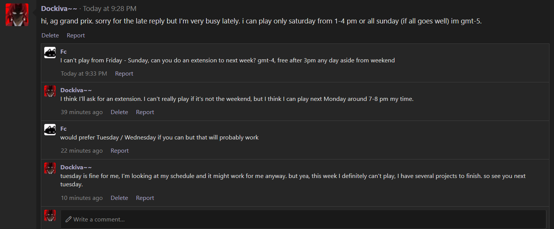Report the main ag grand prix post
Image resolution: width=554 pixels, height=229 pixels.
pyautogui.click(x=76, y=35)
